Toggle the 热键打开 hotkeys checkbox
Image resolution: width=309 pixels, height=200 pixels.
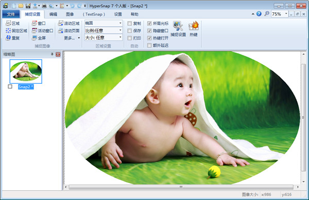(x=149, y=38)
